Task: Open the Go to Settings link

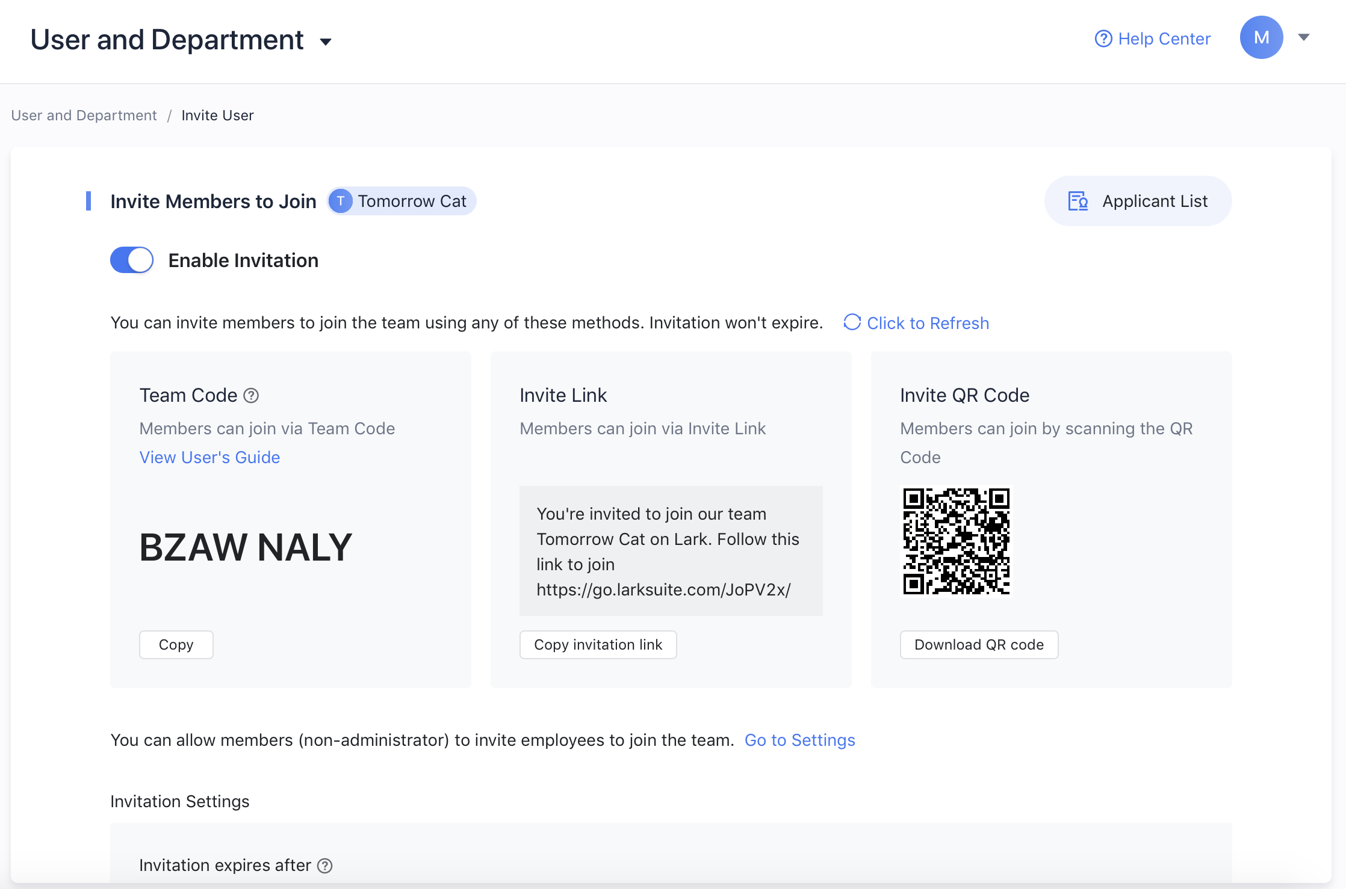Action: pyautogui.click(x=799, y=740)
